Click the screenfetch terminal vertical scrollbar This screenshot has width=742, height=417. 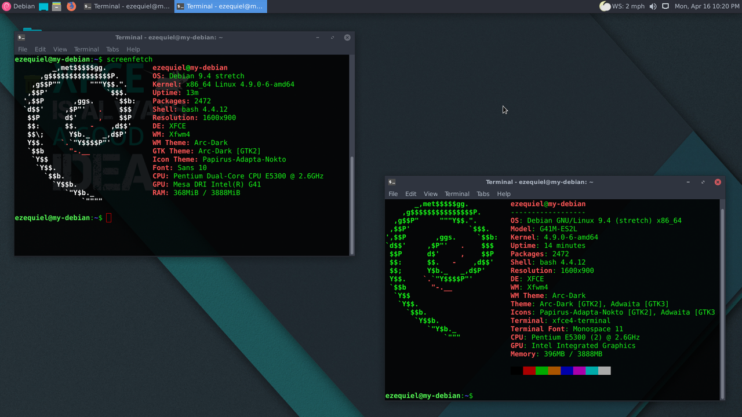coord(351,204)
